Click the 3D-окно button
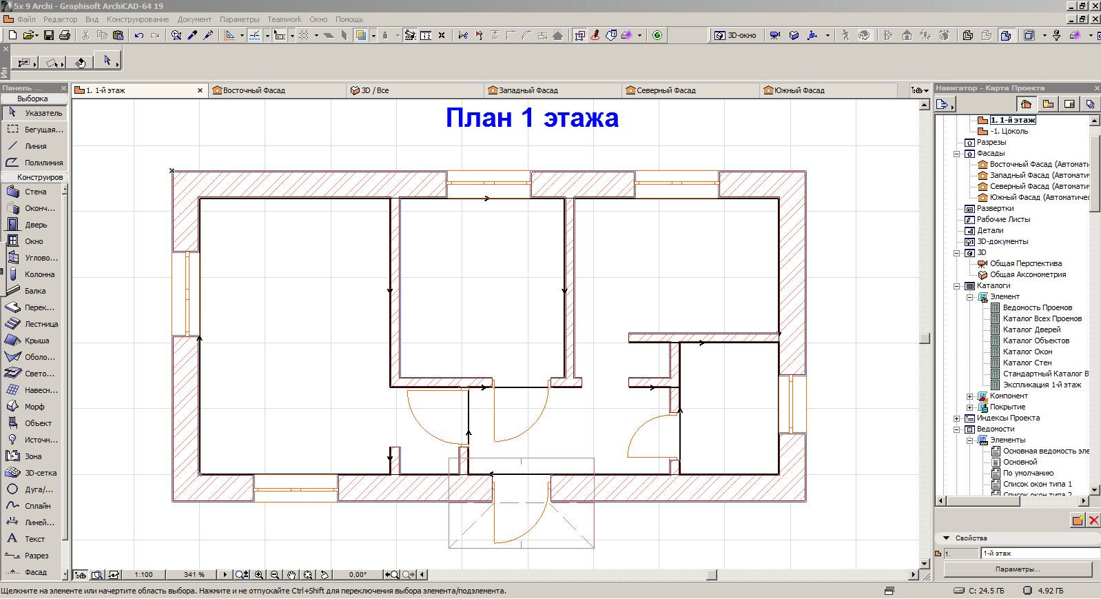1101x599 pixels. pos(736,35)
